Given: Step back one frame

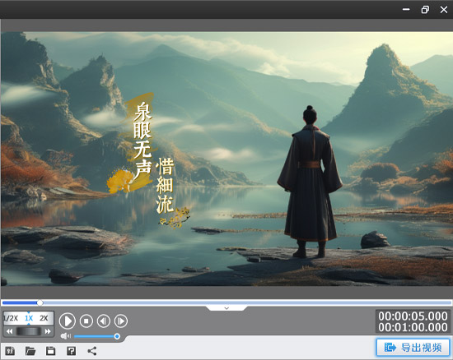Looking at the screenshot, I should click(x=104, y=321).
